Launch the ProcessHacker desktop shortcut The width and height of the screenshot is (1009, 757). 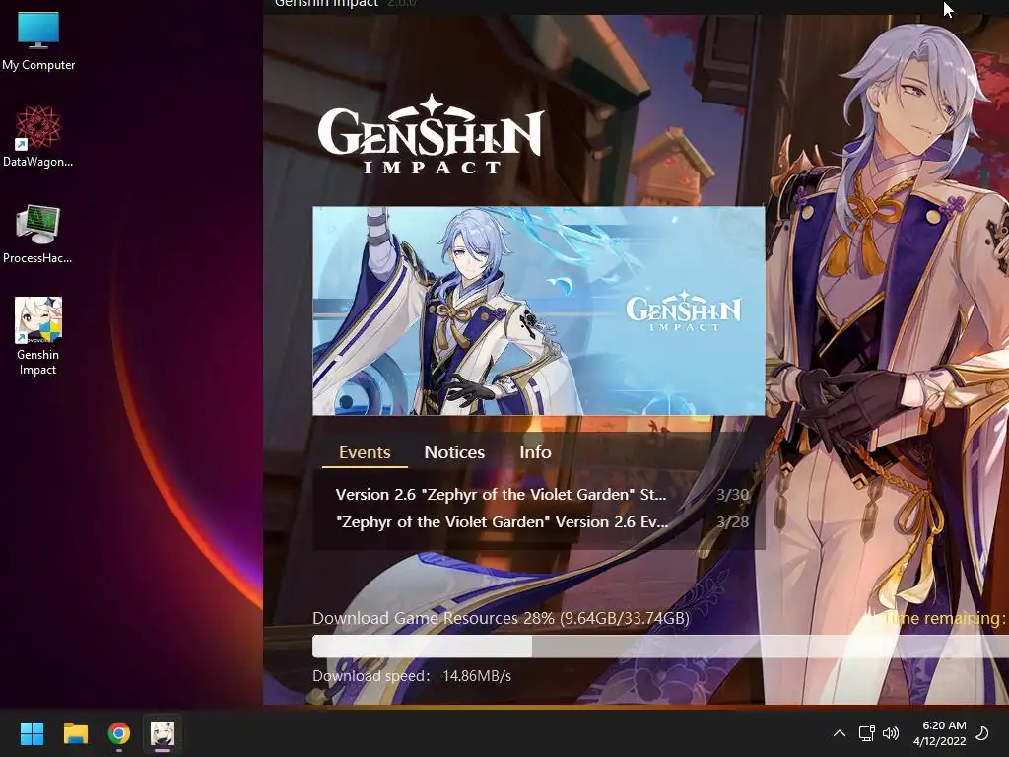[x=37, y=234]
